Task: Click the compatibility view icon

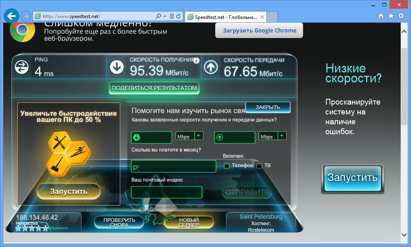Action: tap(172, 16)
